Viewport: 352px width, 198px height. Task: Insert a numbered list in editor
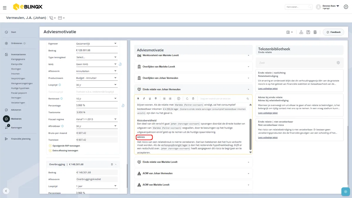170,99
